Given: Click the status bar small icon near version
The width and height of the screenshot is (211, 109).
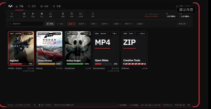Looking at the screenshot, I should 35,105.
